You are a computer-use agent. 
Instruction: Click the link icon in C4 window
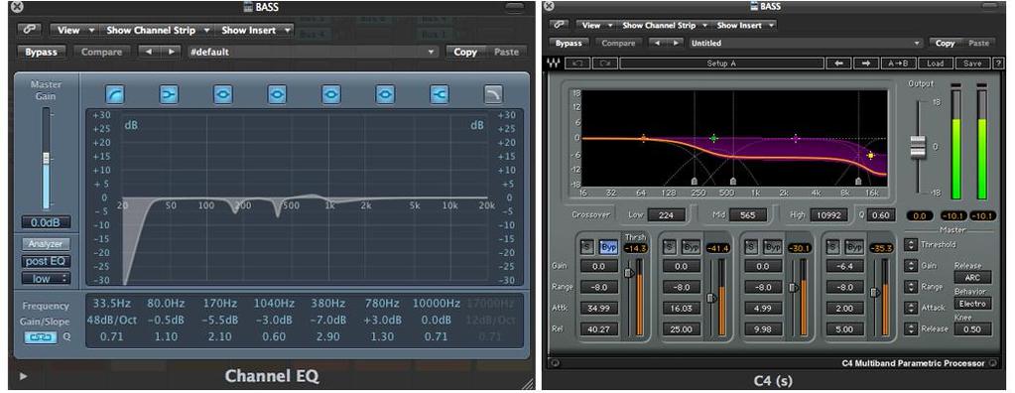tap(559, 25)
